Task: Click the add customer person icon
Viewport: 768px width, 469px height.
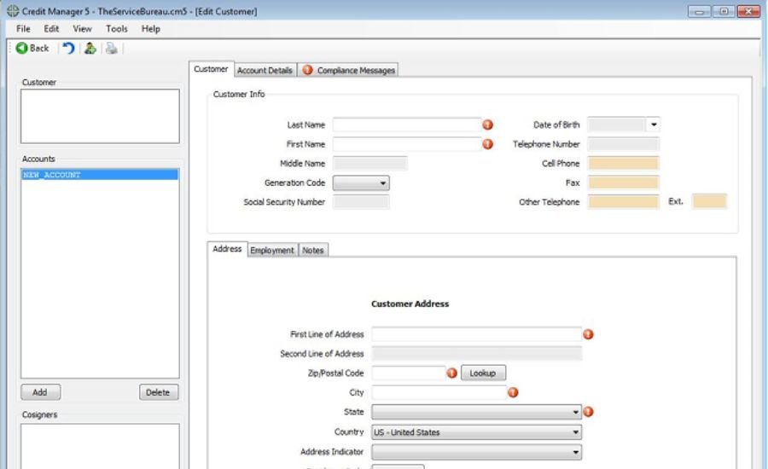Action: click(90, 48)
